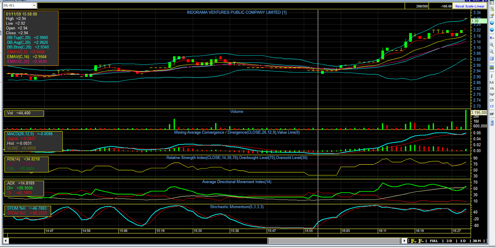Select the FULL timeframe button

tap(434, 241)
